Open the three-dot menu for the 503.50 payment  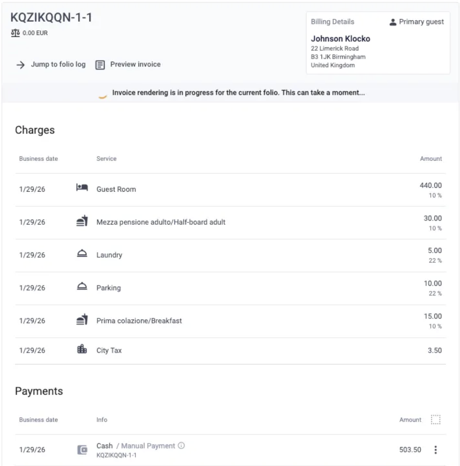435,450
